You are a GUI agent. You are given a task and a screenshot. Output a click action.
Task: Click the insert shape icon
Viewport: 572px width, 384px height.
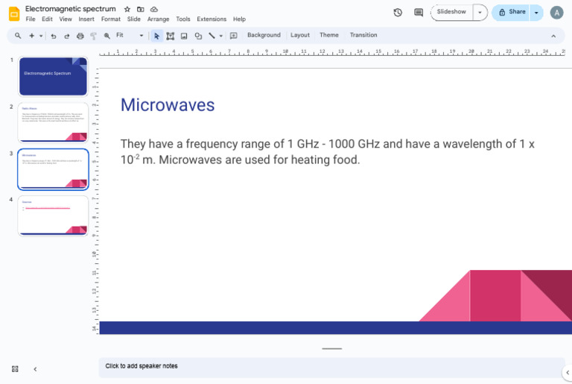198,36
